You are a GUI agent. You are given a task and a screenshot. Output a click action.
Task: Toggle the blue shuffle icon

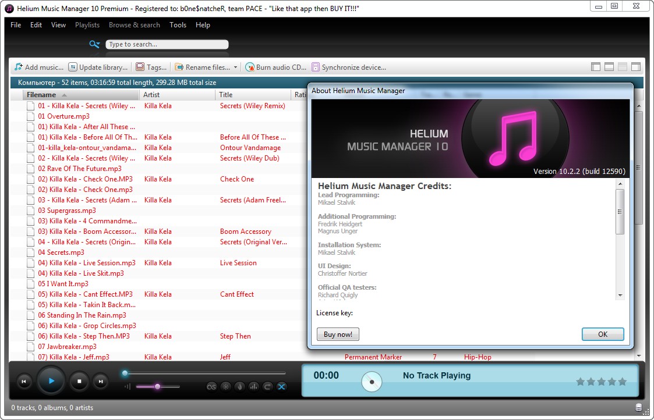(281, 387)
